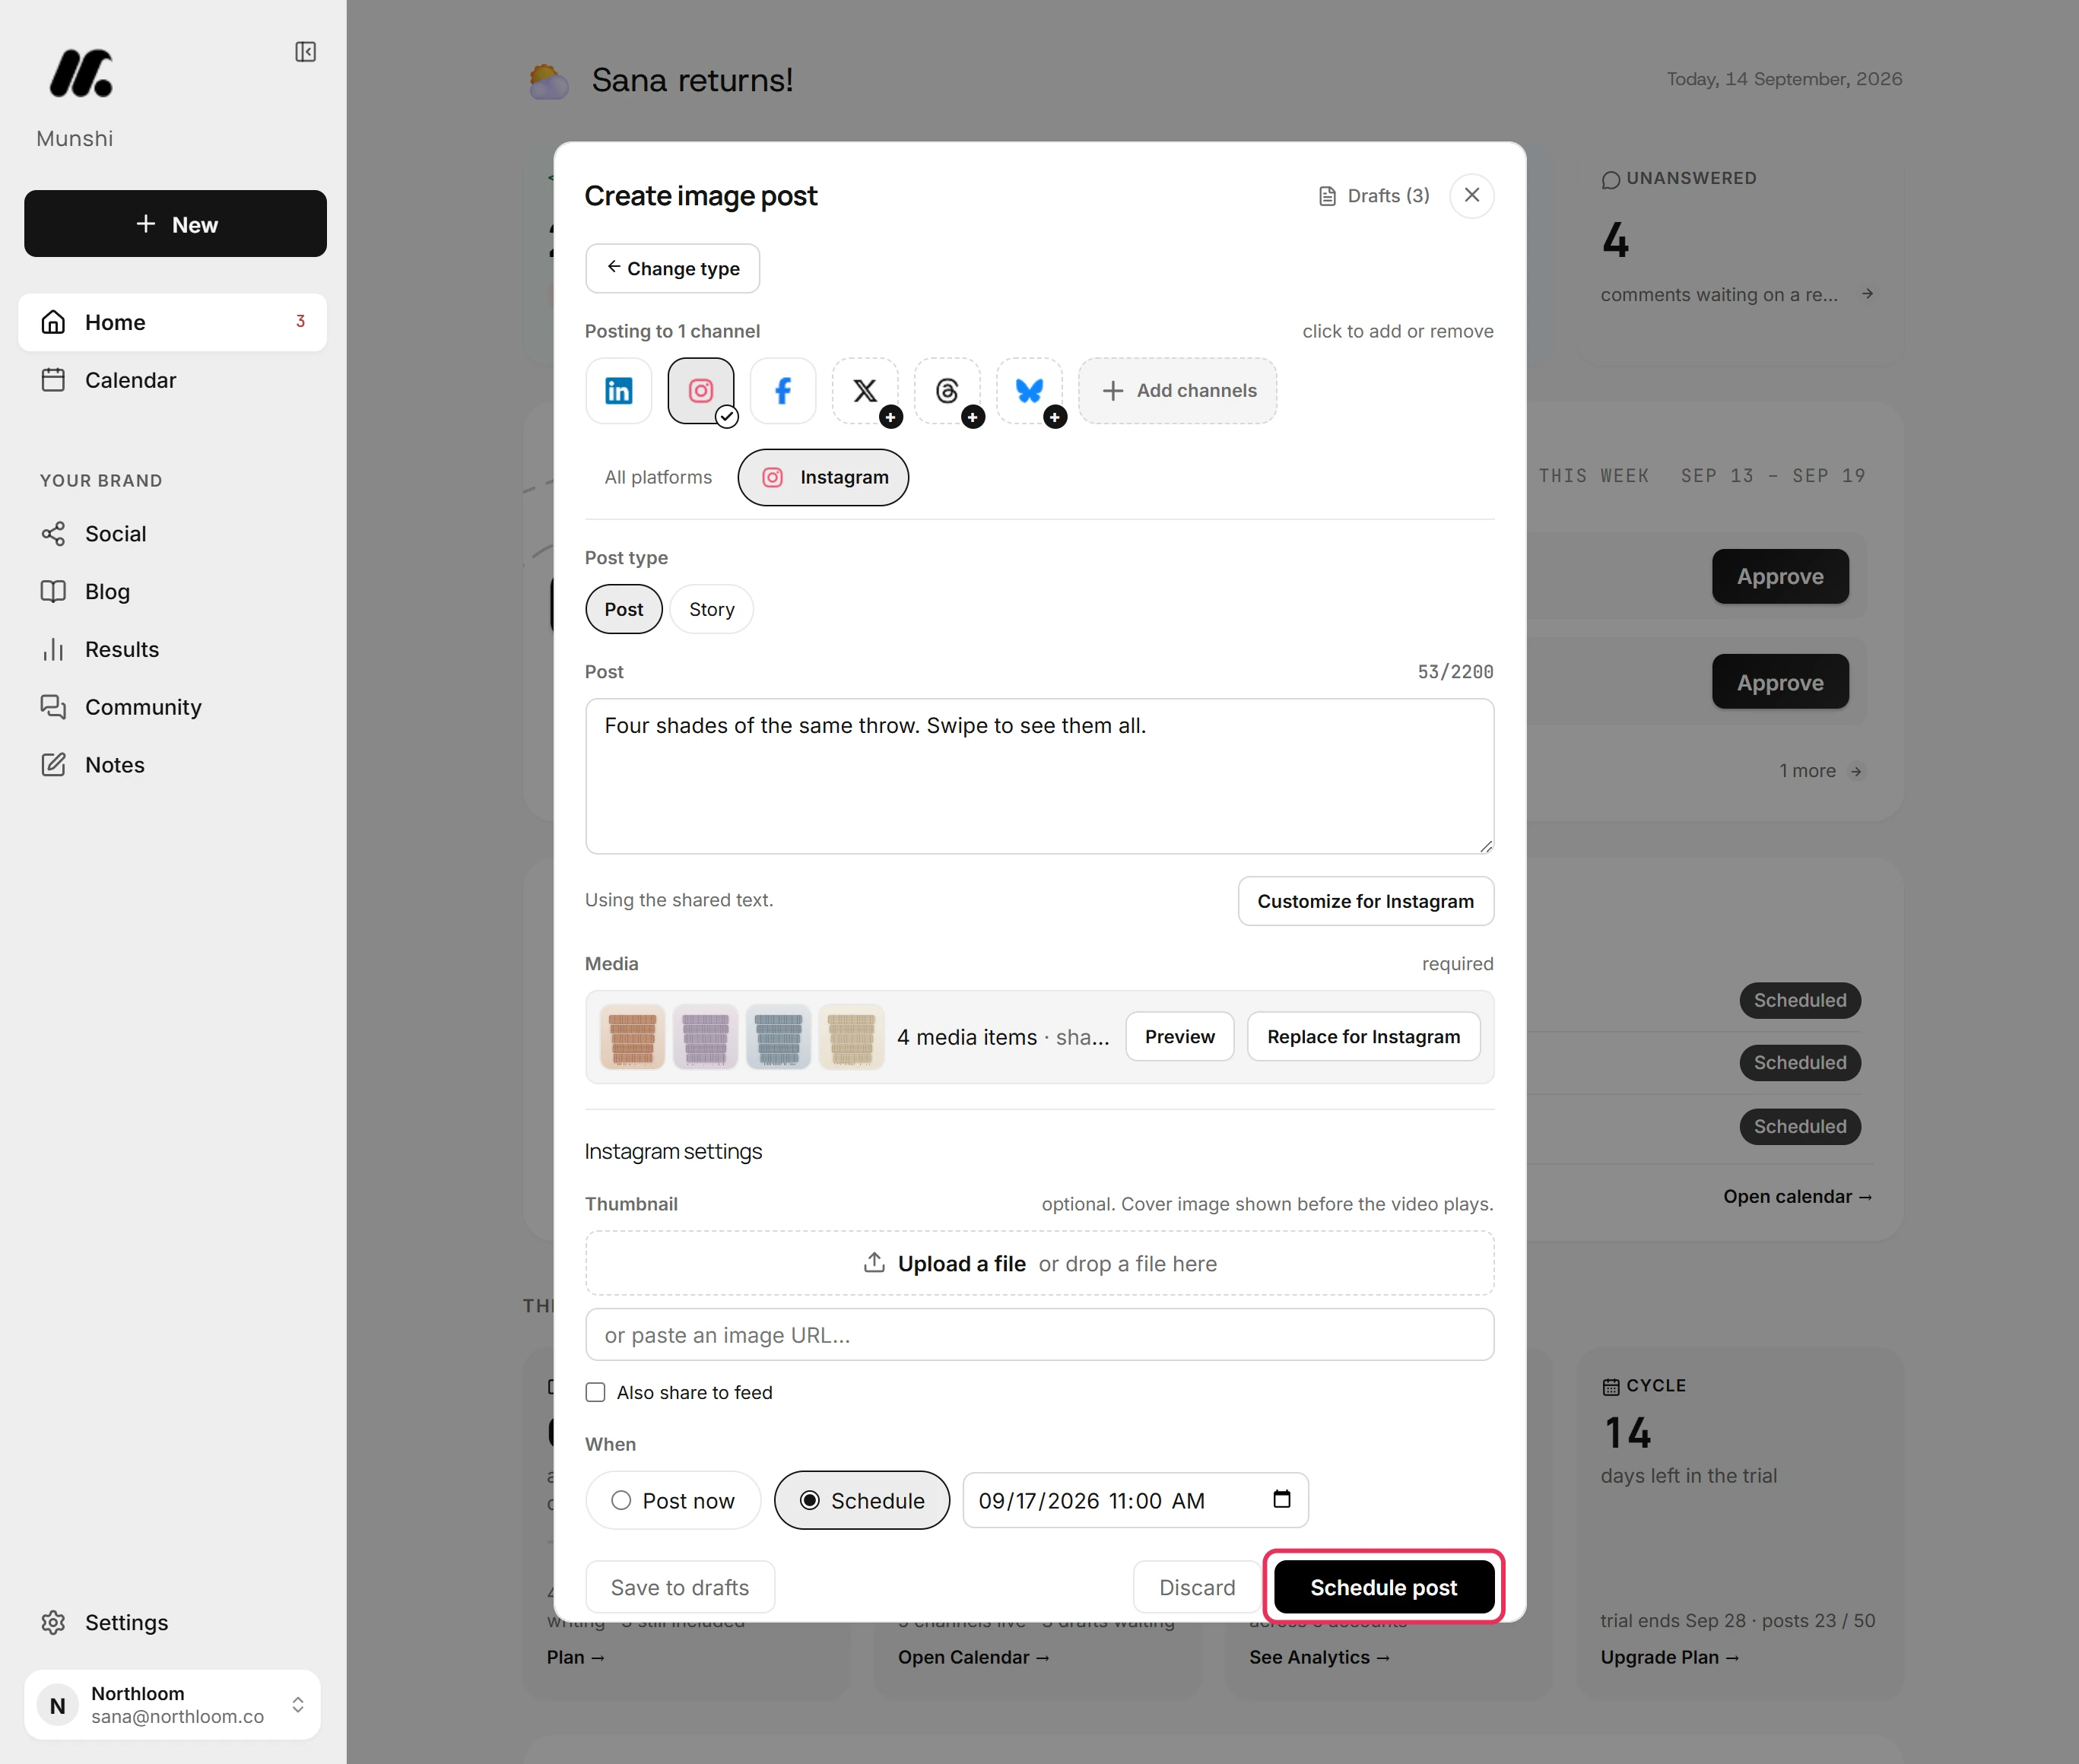Screen dimensions: 2079x1764
Task: Open Results in sidebar
Action: point(173,649)
